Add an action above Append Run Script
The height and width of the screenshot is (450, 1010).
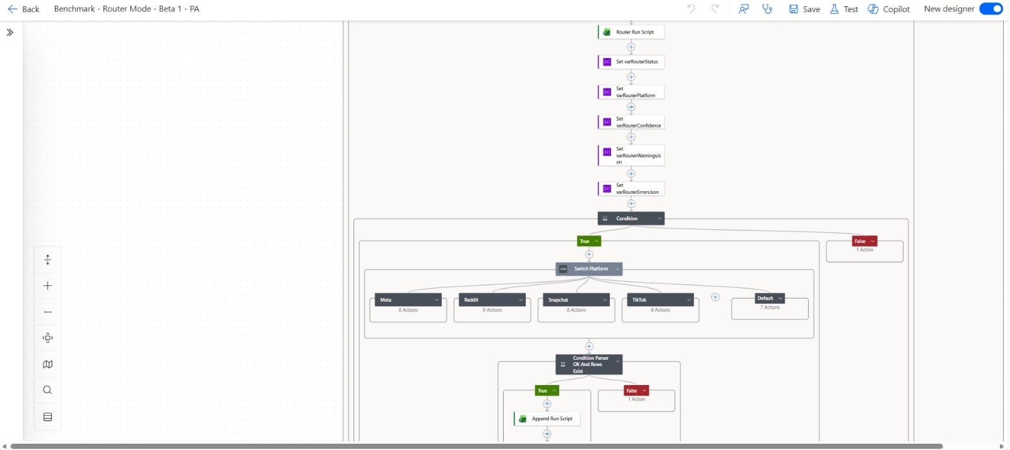coord(547,404)
